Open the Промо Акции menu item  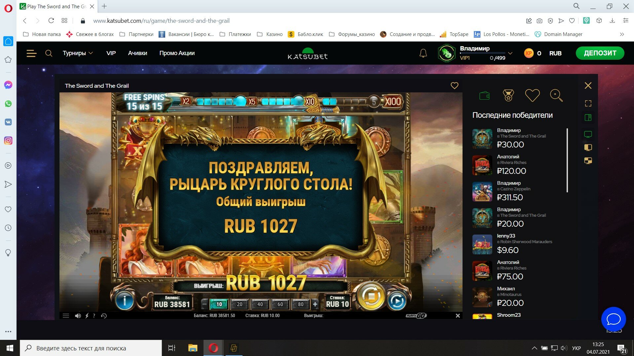pos(177,53)
